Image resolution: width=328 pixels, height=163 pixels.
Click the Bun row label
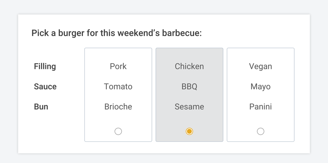[x=41, y=107]
